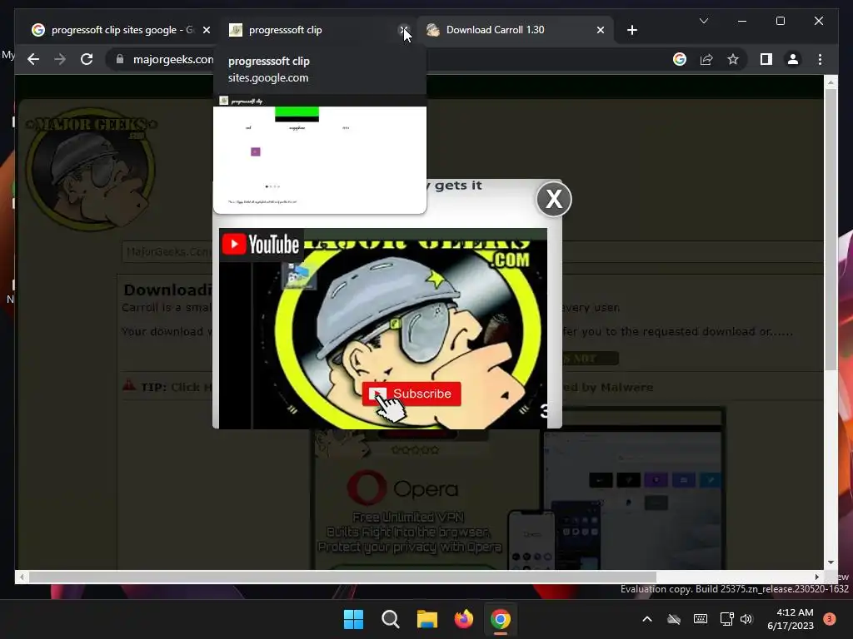Image resolution: width=853 pixels, height=639 pixels.
Task: Launch Firefox from the taskbar
Action: pos(463,619)
